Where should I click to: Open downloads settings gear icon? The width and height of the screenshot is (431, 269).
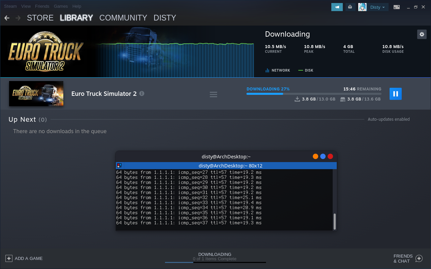(422, 34)
